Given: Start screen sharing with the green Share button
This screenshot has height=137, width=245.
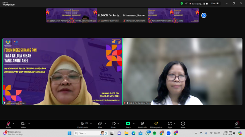Looking at the screenshot, I should tap(128, 124).
